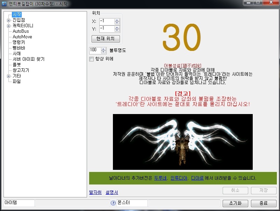Click the 몬스터 text field
Image resolution: width=280 pixels, height=211 pixels.
[x=132, y=203]
